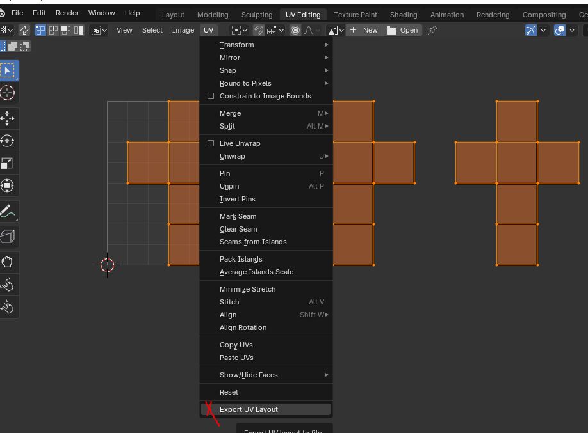This screenshot has height=433, width=588.
Task: Select the Cursor tool in the toolbar
Action: click(8, 93)
